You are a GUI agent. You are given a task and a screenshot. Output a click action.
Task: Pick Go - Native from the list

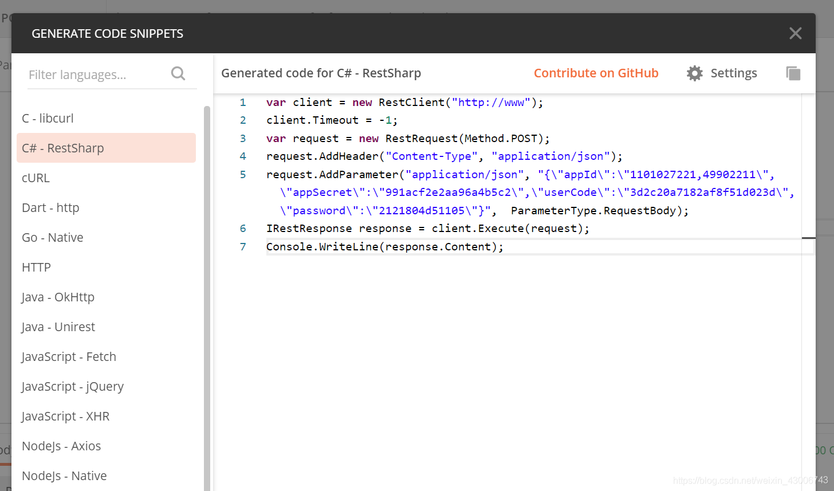click(53, 238)
